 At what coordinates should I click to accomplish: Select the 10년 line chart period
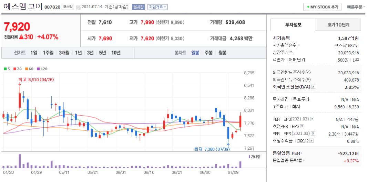[116, 53]
